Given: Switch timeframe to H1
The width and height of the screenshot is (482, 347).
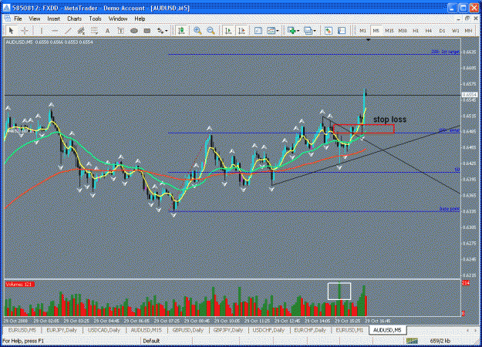Looking at the screenshot, I should (416, 31).
